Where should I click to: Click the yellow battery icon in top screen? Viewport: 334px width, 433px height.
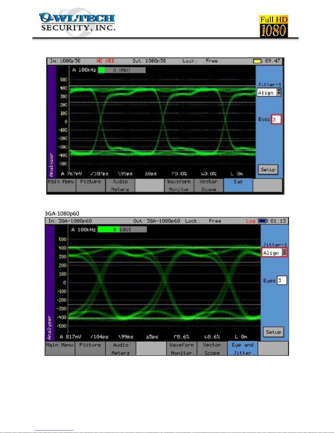tap(258, 61)
